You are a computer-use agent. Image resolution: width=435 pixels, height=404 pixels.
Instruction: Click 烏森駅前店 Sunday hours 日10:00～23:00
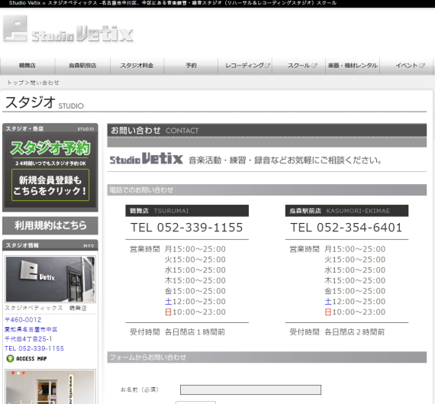tap(355, 312)
